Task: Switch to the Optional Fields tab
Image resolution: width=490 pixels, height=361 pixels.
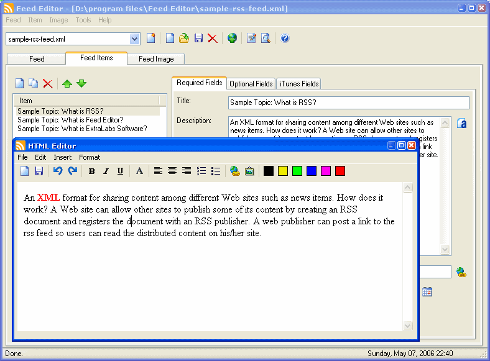Action: (251, 84)
